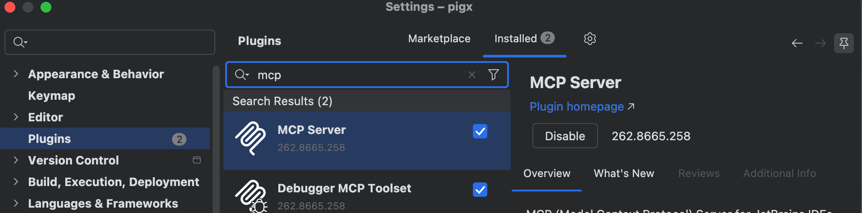Focus the settings search field
The image size is (862, 213).
pyautogui.click(x=110, y=42)
